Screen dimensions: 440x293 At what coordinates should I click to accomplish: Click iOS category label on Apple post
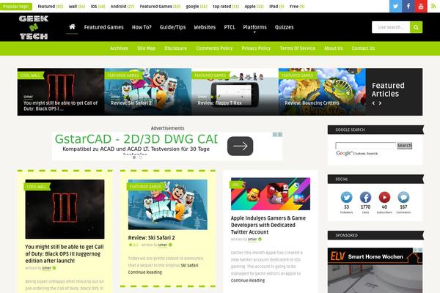click(x=235, y=185)
